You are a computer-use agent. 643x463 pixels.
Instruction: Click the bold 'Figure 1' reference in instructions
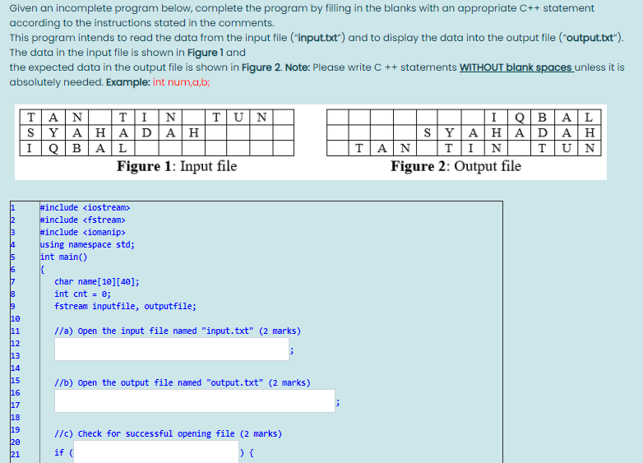coord(206,53)
